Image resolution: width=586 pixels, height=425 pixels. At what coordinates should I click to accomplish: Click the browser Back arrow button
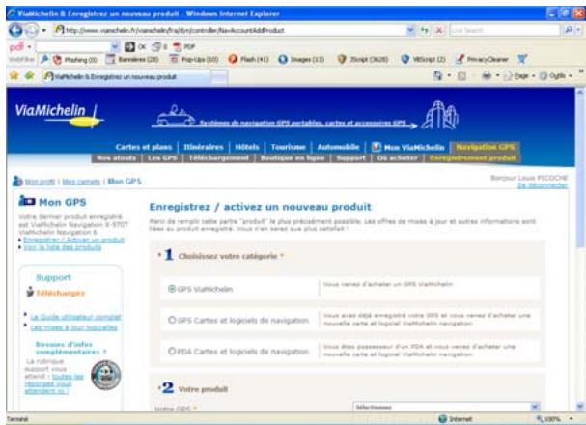coord(15,30)
